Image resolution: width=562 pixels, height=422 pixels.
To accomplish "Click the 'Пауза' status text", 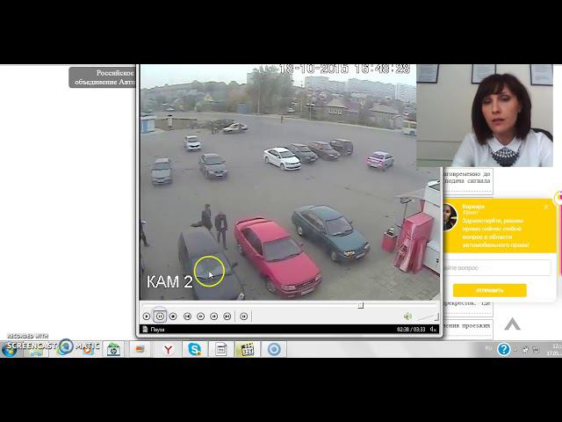I will click(x=157, y=329).
